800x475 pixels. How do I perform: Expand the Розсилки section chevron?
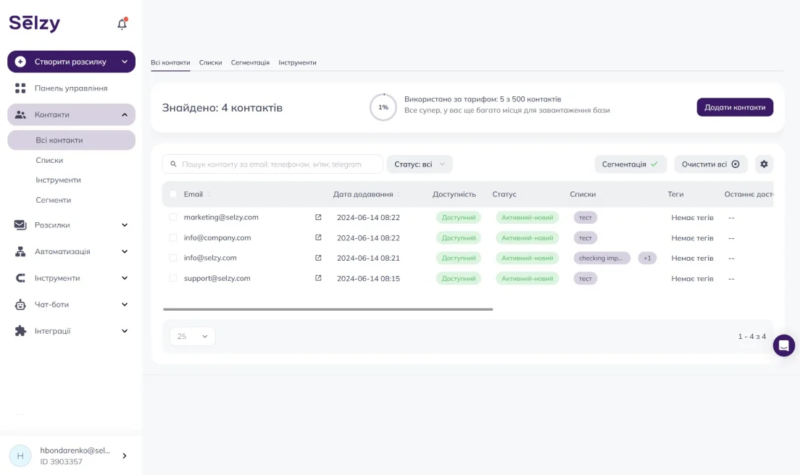tap(125, 224)
